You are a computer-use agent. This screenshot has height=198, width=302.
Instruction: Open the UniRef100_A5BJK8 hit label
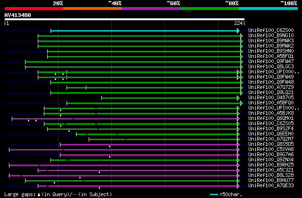(x=271, y=113)
